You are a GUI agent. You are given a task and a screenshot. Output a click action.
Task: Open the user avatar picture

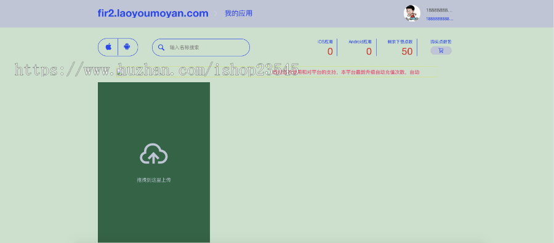pos(412,13)
